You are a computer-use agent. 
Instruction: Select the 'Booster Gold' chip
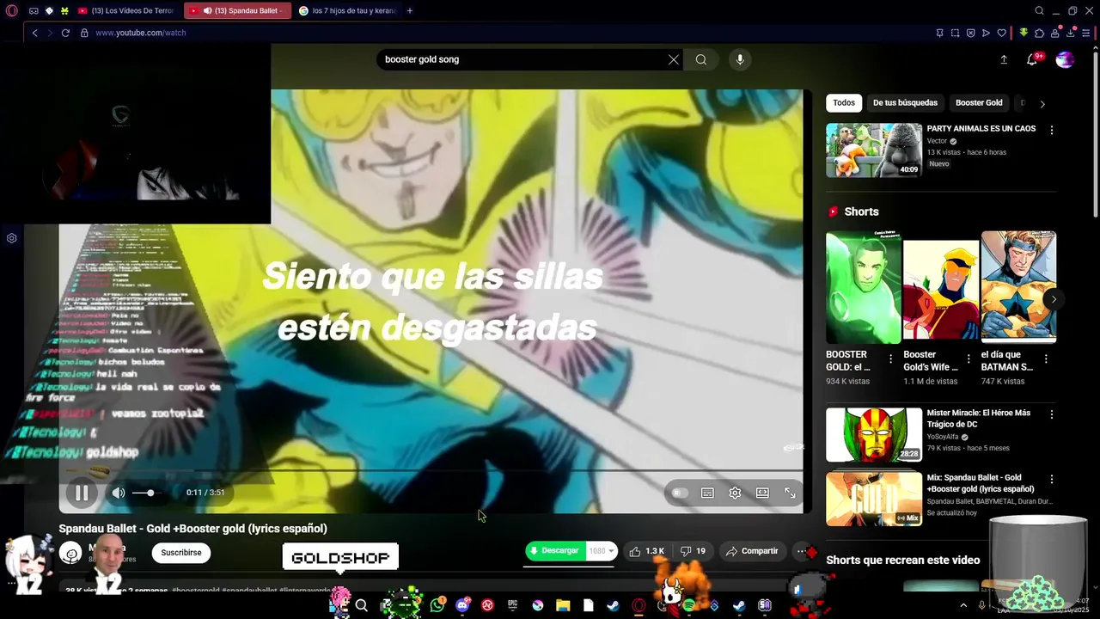tap(979, 103)
